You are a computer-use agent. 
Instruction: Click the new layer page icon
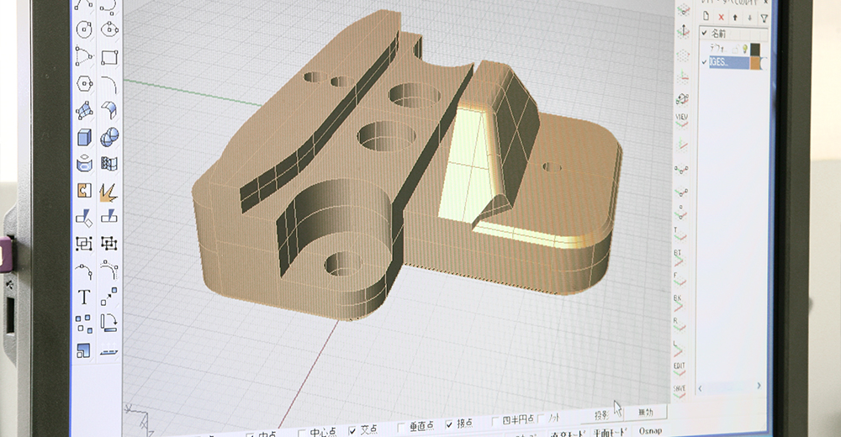coord(706,17)
